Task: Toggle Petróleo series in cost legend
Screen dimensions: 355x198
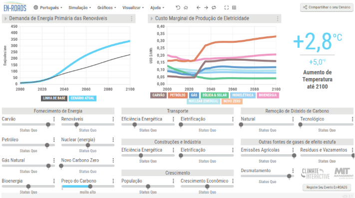Action: [x=178, y=95]
